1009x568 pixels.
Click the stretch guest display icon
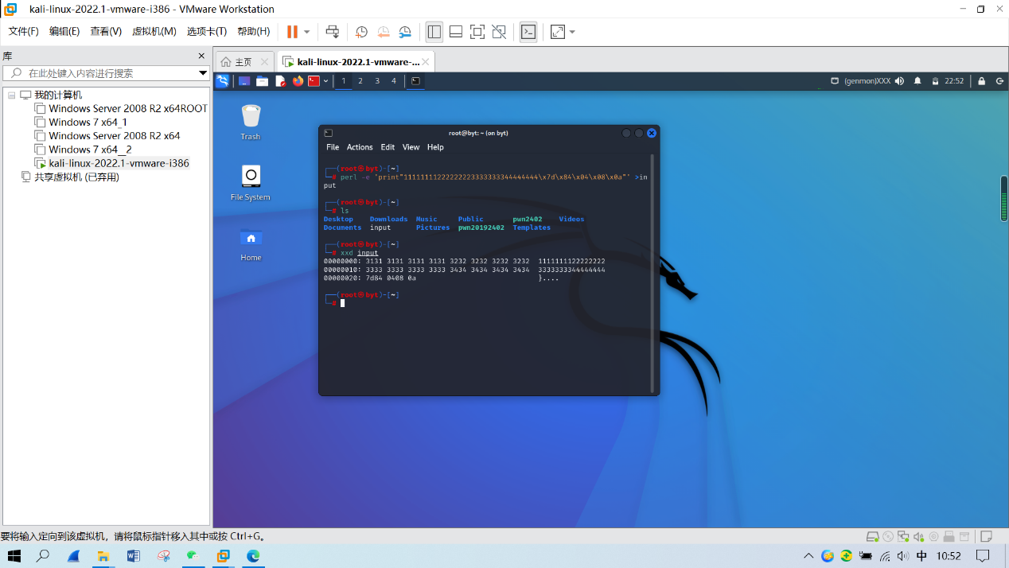[558, 32]
